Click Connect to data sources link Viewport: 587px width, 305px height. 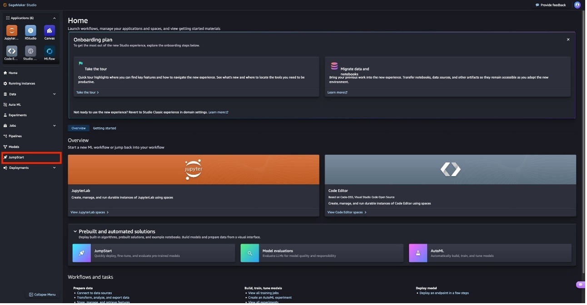pos(94,293)
